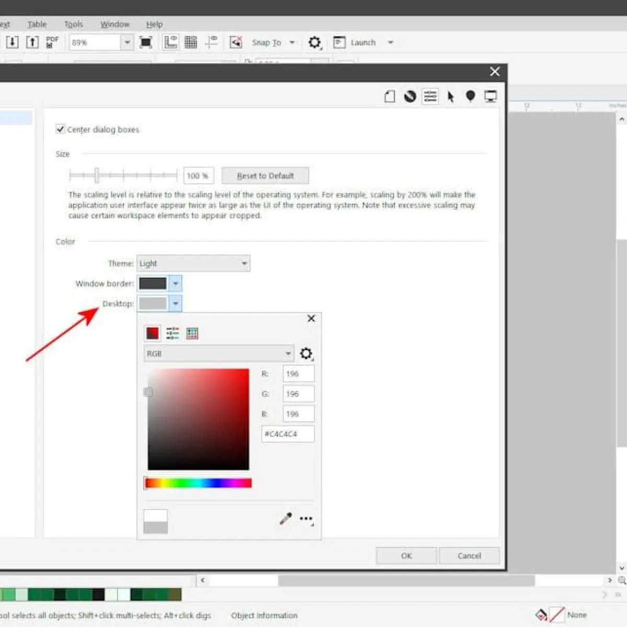Click the B value field
This screenshot has width=627, height=627.
click(298, 413)
